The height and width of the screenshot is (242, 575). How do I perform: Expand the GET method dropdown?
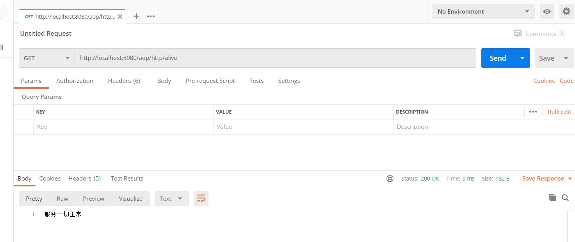[x=47, y=58]
